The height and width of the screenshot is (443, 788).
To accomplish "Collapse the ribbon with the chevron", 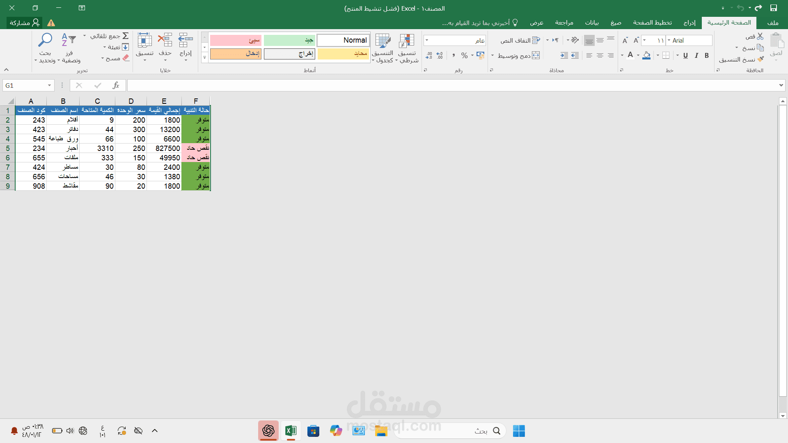I will [6, 70].
